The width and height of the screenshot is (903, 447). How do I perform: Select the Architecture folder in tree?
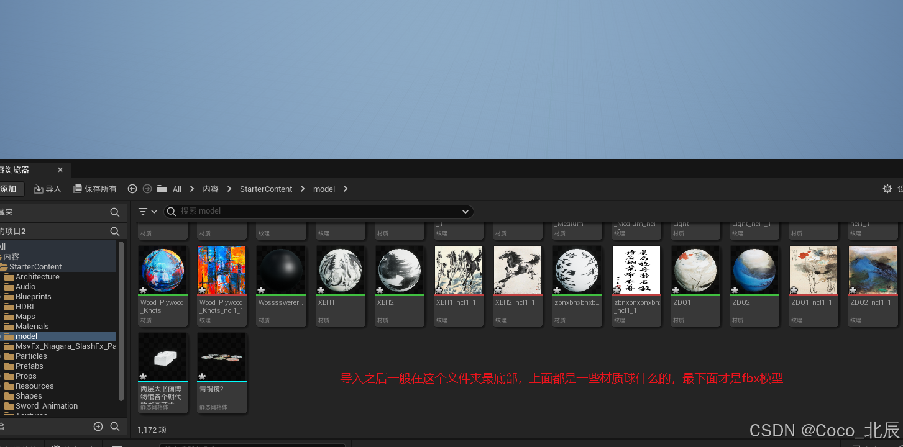tap(37, 277)
